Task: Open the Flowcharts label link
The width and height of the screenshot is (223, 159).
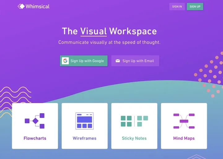Action: [35, 138]
